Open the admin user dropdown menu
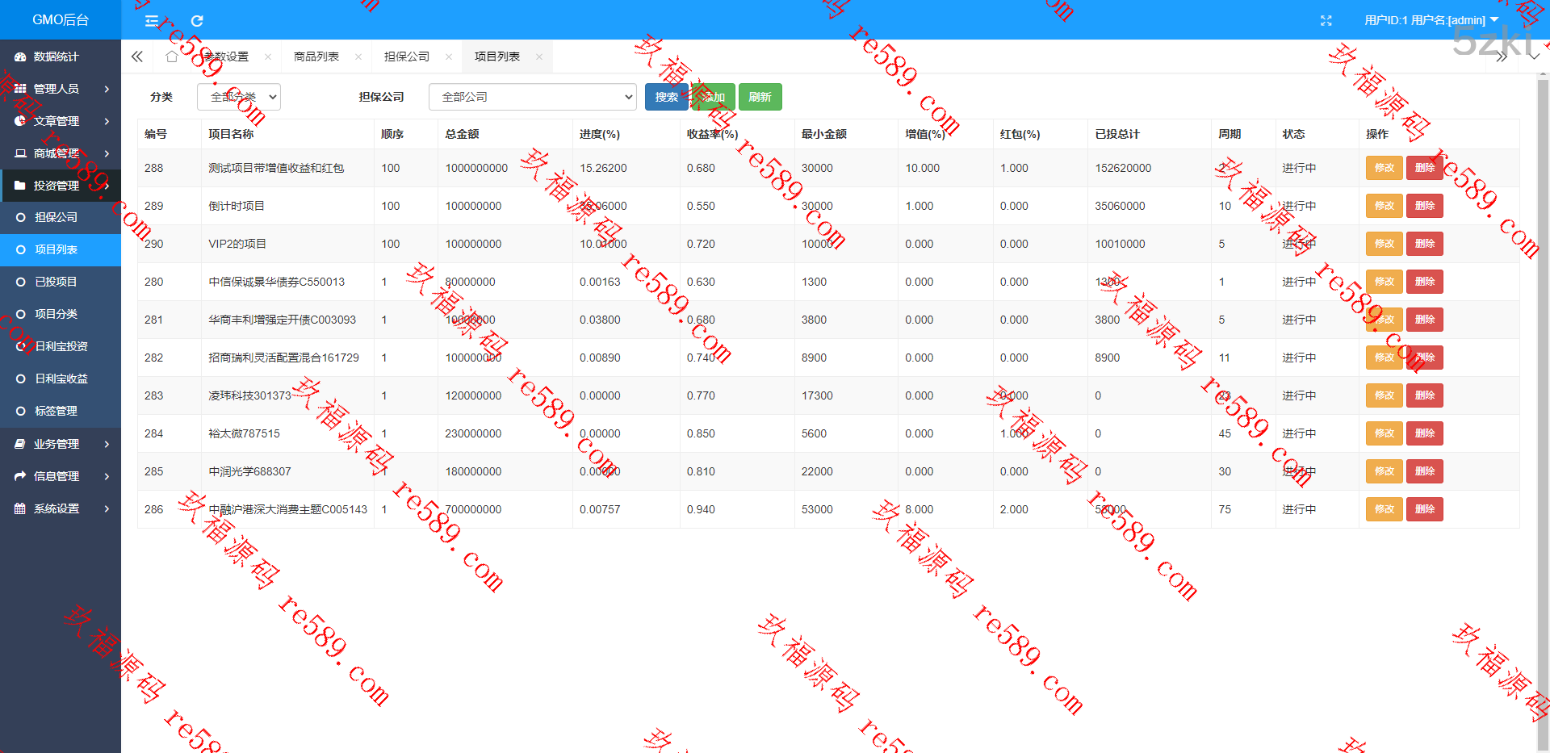Image resolution: width=1550 pixels, height=753 pixels. 1431,20
